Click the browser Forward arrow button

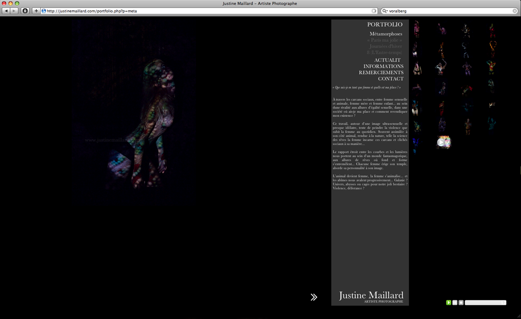(14, 11)
